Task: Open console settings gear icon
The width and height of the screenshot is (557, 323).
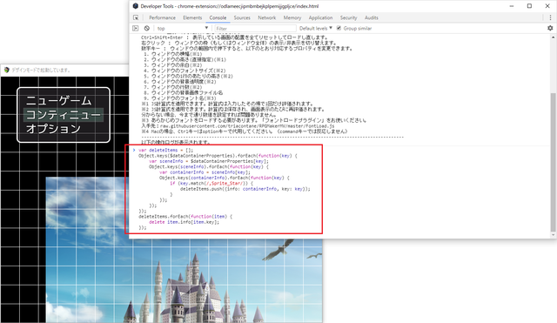Action: (550, 28)
